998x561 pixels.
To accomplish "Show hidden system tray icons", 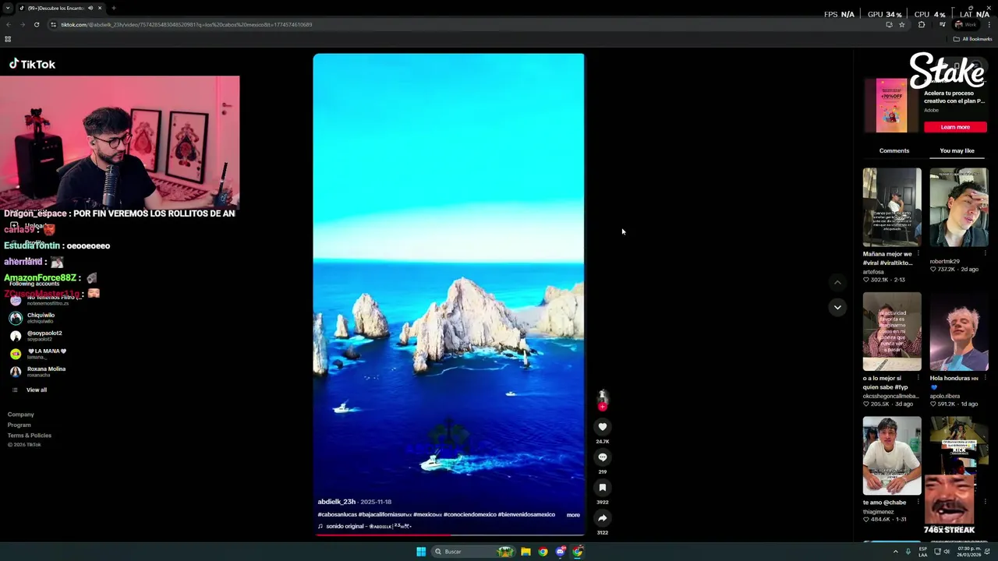I will [895, 552].
